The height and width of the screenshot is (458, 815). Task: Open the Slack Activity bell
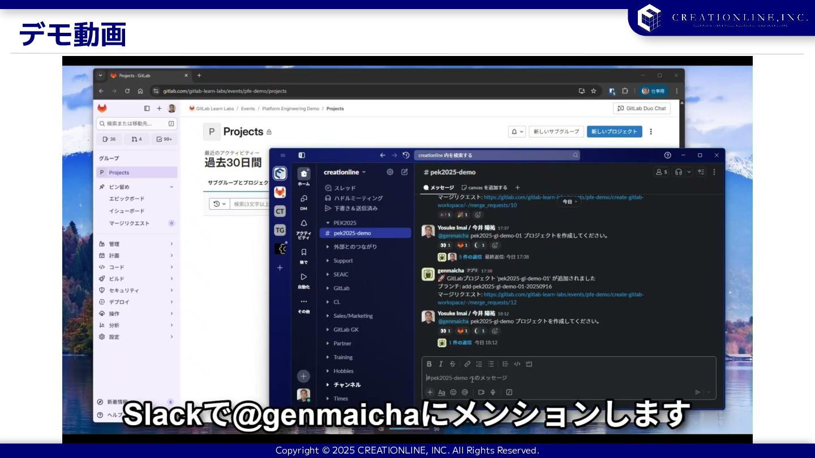(304, 229)
